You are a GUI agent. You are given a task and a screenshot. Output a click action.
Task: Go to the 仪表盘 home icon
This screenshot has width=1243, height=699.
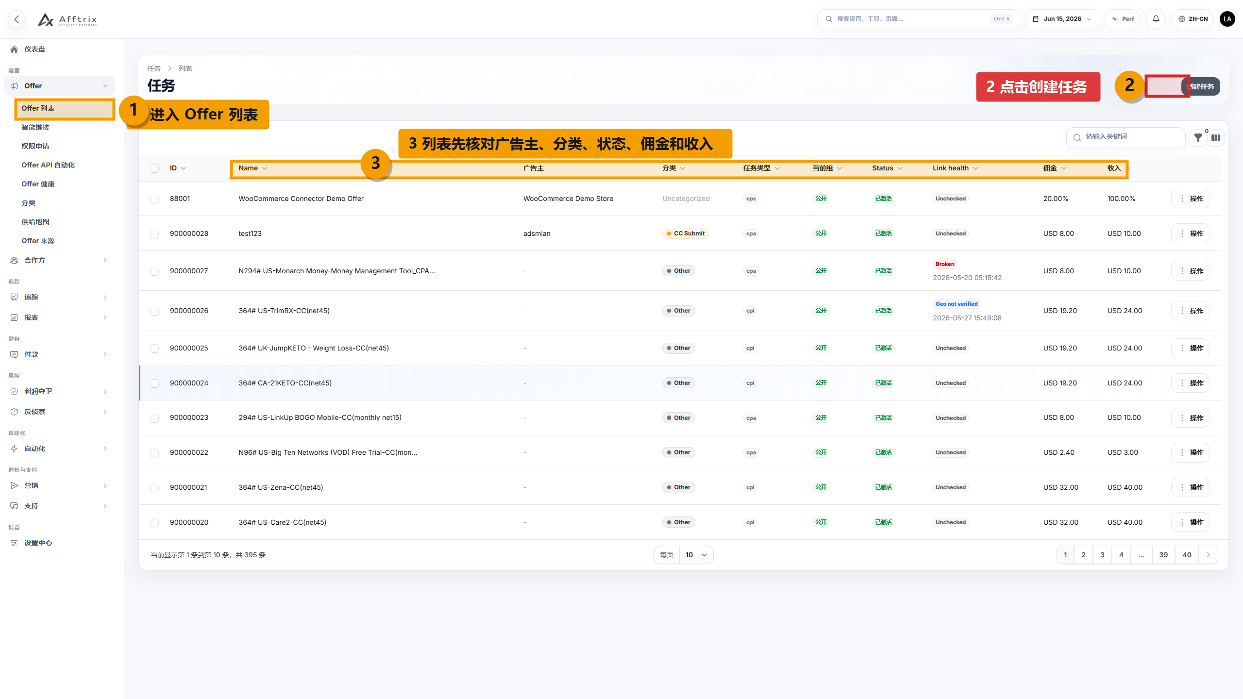[x=14, y=49]
